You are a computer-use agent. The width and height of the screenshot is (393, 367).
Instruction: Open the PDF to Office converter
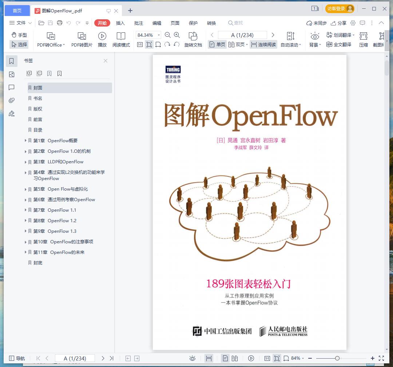click(x=51, y=40)
